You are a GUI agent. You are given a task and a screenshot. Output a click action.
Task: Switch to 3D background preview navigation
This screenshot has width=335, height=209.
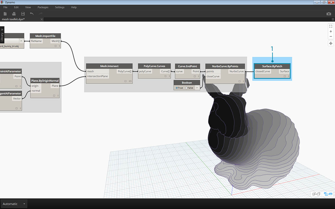coord(316,194)
